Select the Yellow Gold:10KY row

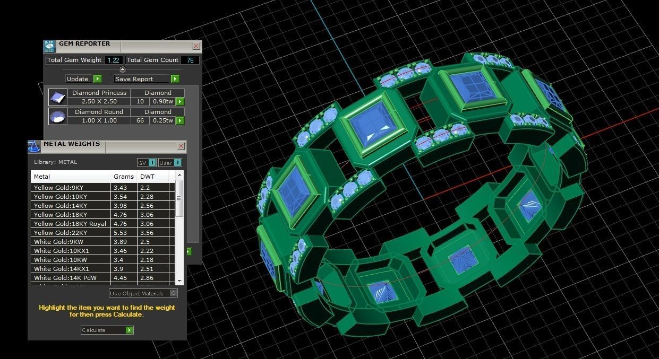[x=103, y=197]
